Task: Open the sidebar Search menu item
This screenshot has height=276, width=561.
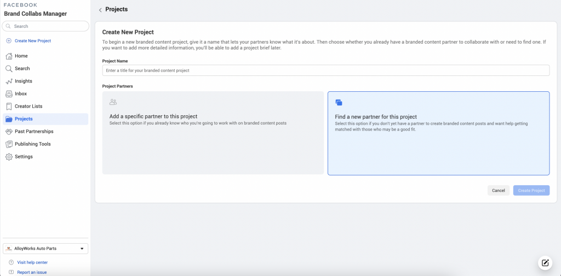Action: click(x=22, y=68)
